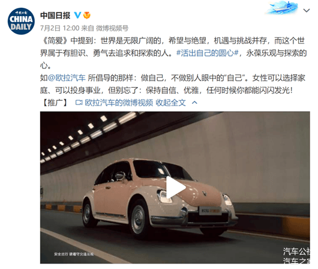
Task: Click the 汽车公社 watermark on video
Action: point(296,252)
